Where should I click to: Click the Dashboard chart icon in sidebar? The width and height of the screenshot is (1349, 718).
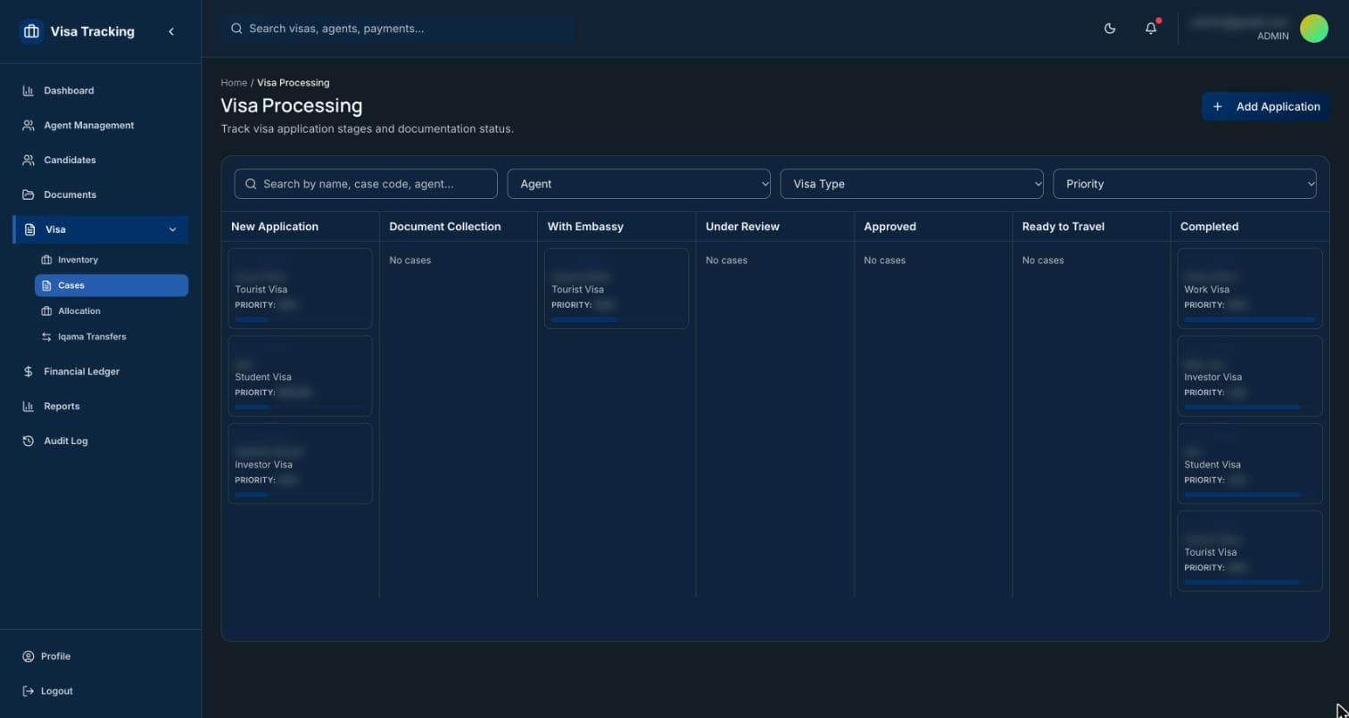click(x=28, y=91)
